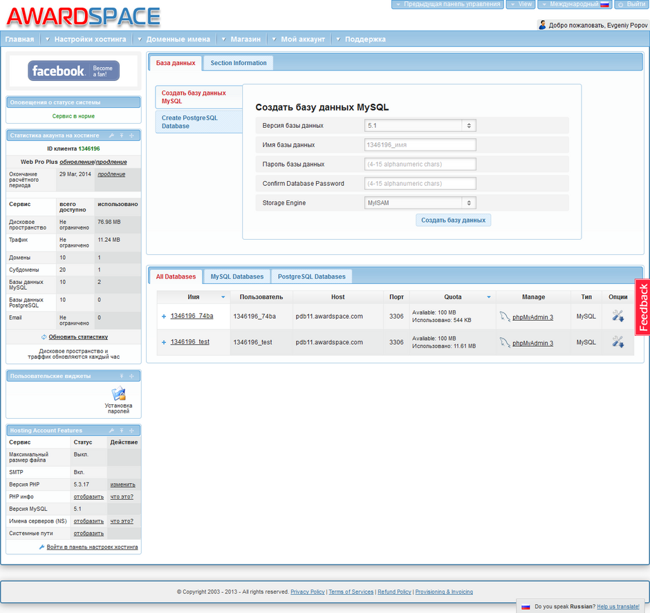650x613 pixels.
Task: Open the View dropdown in the top bar
Action: (521, 4)
